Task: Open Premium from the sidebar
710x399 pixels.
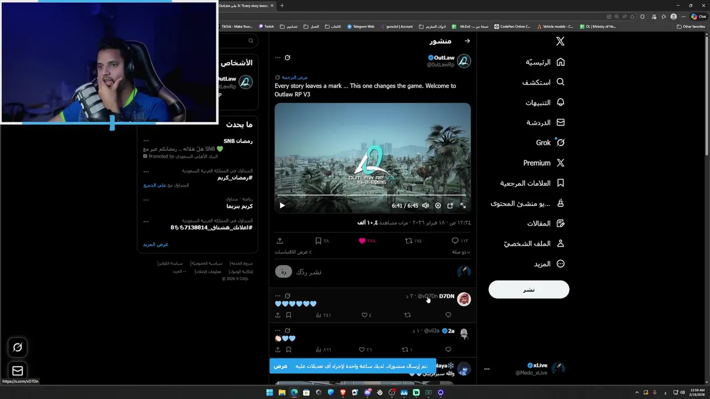Action: pyautogui.click(x=544, y=163)
